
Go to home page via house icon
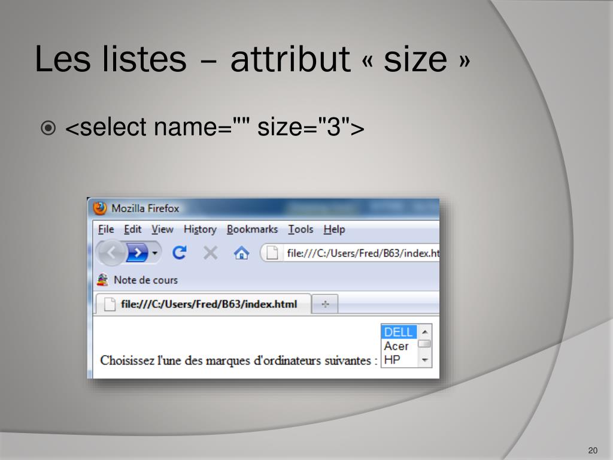(241, 253)
